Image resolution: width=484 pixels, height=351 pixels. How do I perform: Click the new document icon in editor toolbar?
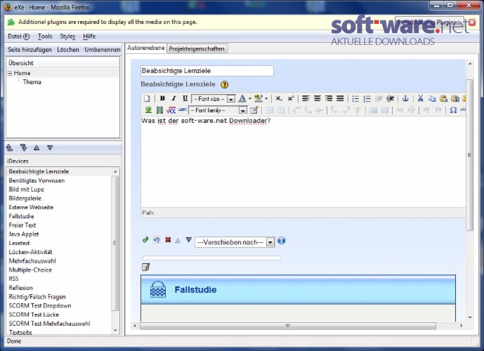[x=147, y=98]
